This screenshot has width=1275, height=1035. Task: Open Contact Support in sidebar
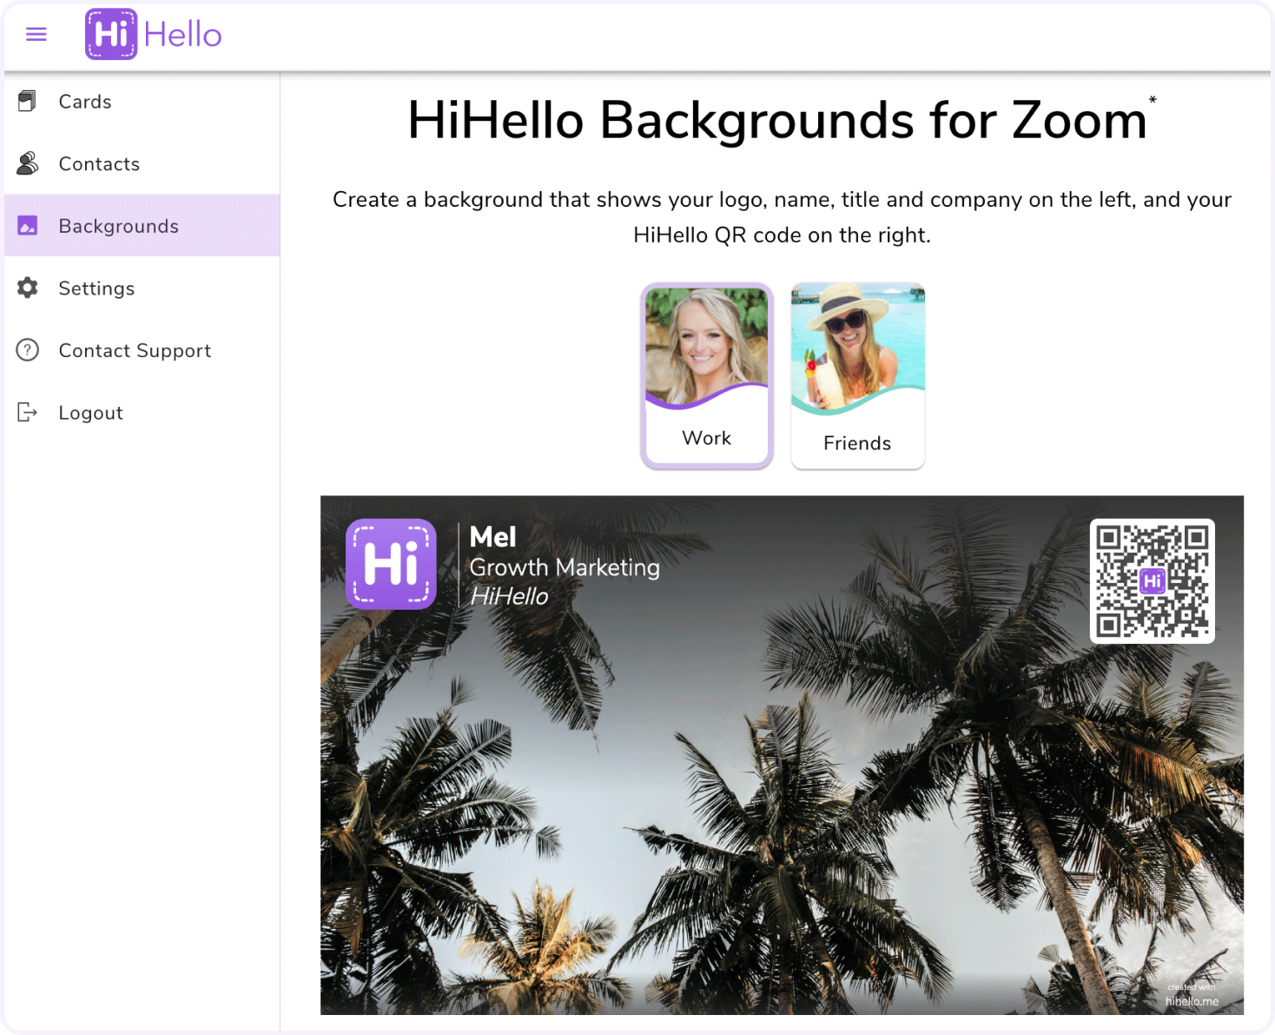pos(142,350)
